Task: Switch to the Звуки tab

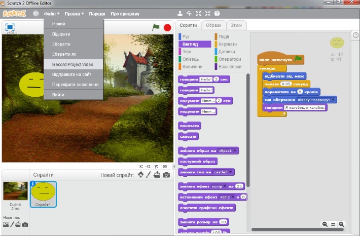Action: pyautogui.click(x=236, y=25)
